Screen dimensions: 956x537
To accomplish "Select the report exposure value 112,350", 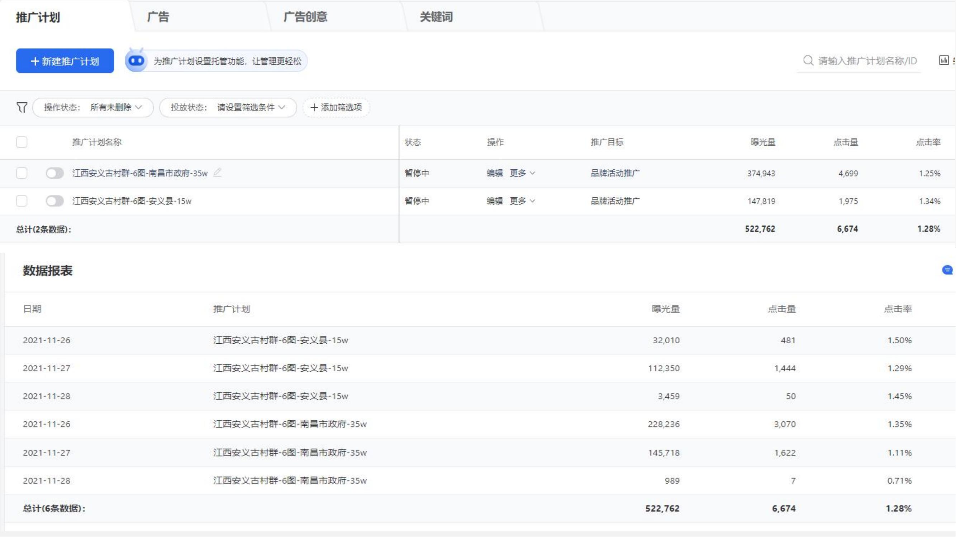I will 664,368.
